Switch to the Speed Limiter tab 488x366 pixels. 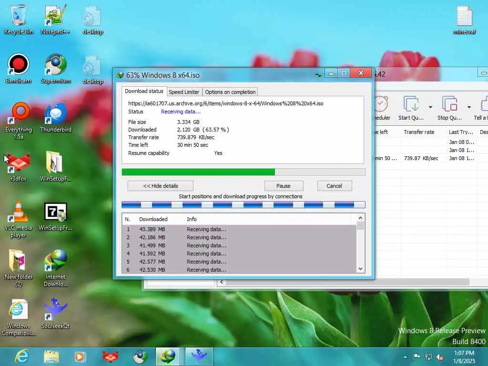184,92
